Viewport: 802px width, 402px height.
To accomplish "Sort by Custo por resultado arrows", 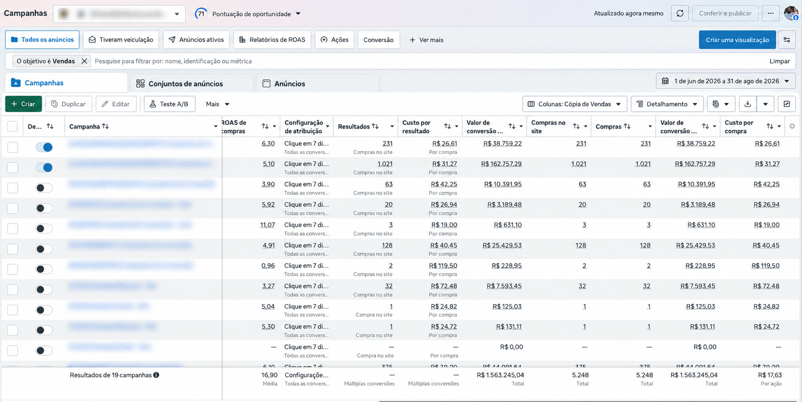I will (x=447, y=126).
